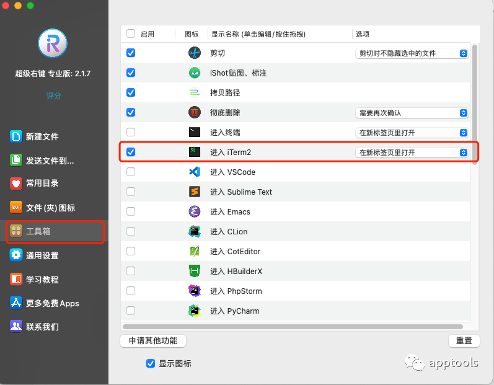Click the 剪切 scissors icon
Viewport: 494px width, 385px height.
pos(195,53)
